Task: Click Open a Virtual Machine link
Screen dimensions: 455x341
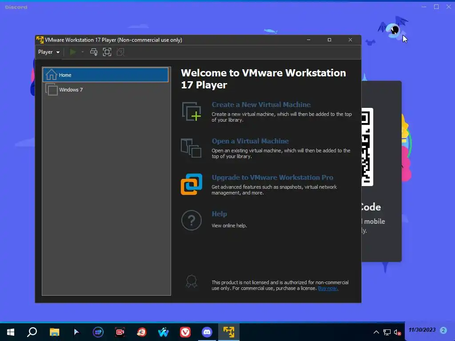Action: click(250, 141)
